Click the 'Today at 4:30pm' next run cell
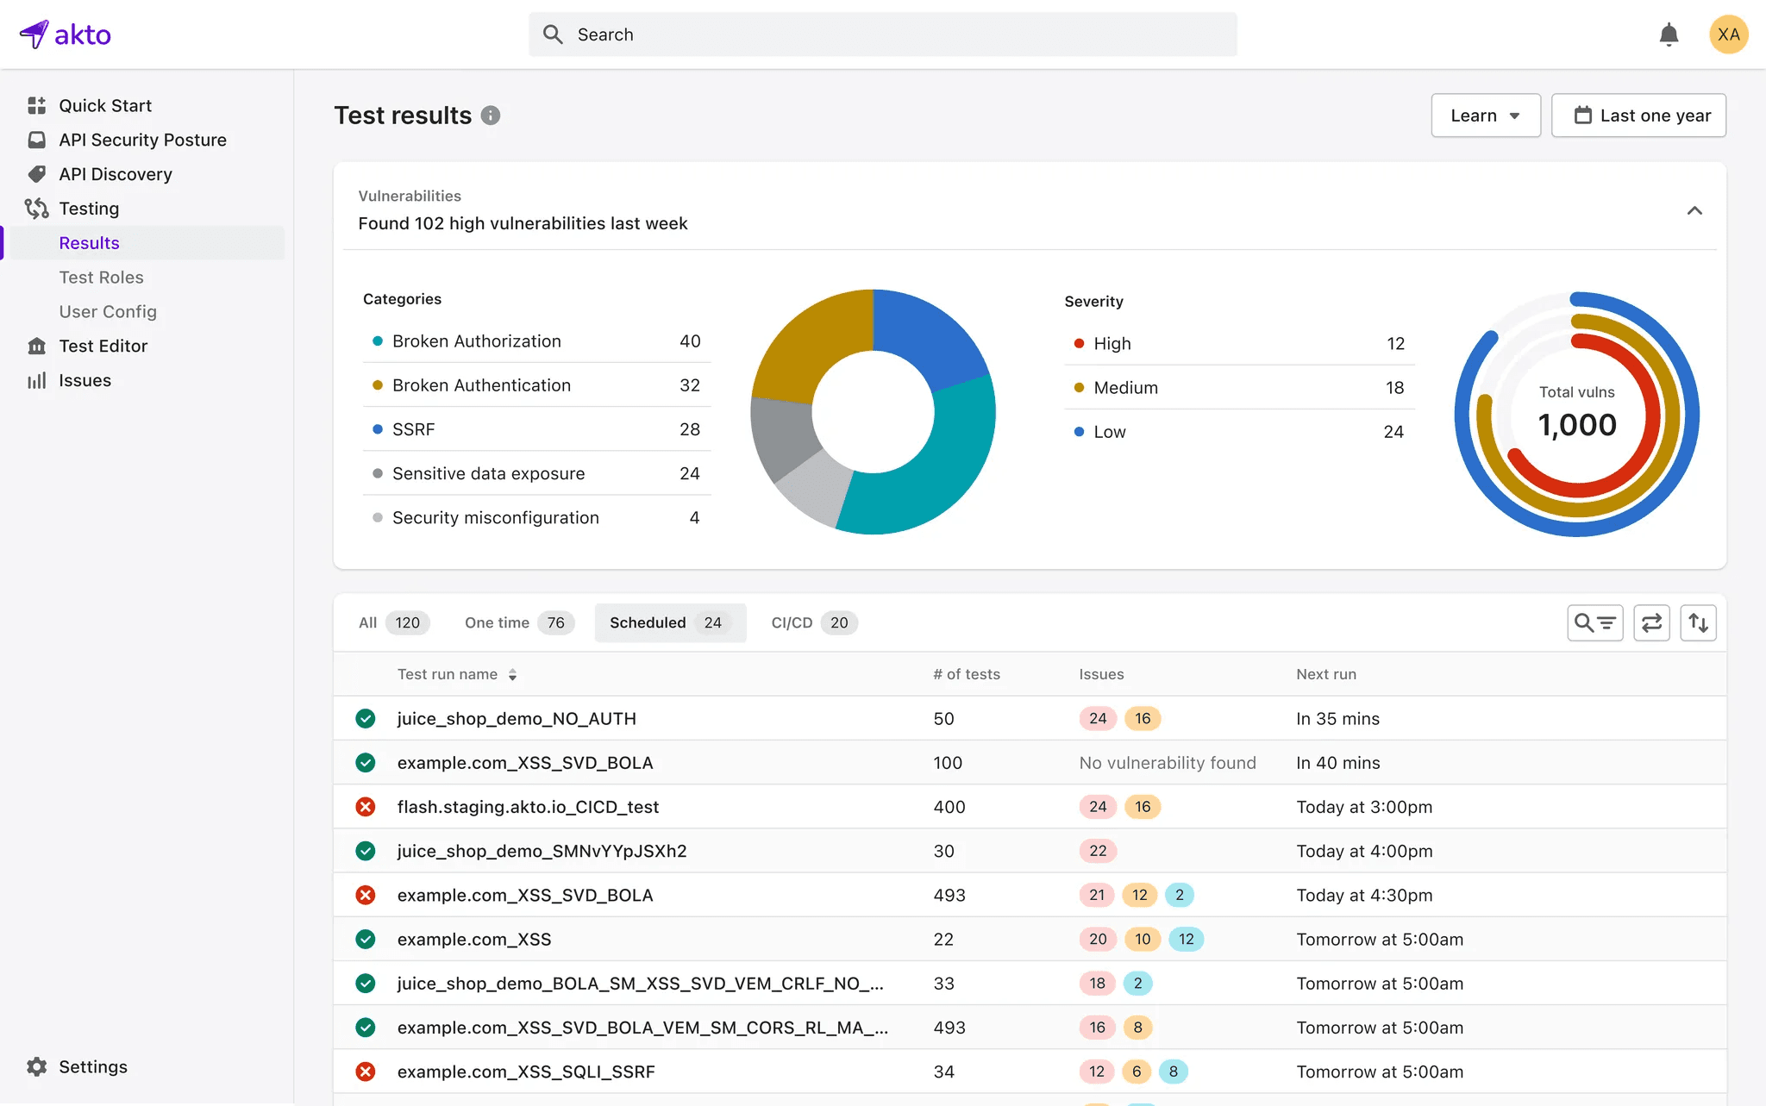 tap(1364, 895)
